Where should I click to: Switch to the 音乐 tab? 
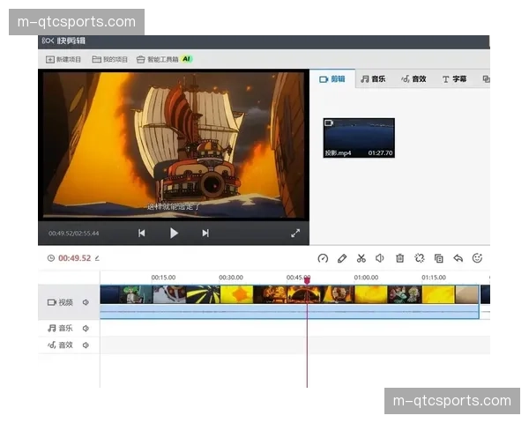(373, 78)
